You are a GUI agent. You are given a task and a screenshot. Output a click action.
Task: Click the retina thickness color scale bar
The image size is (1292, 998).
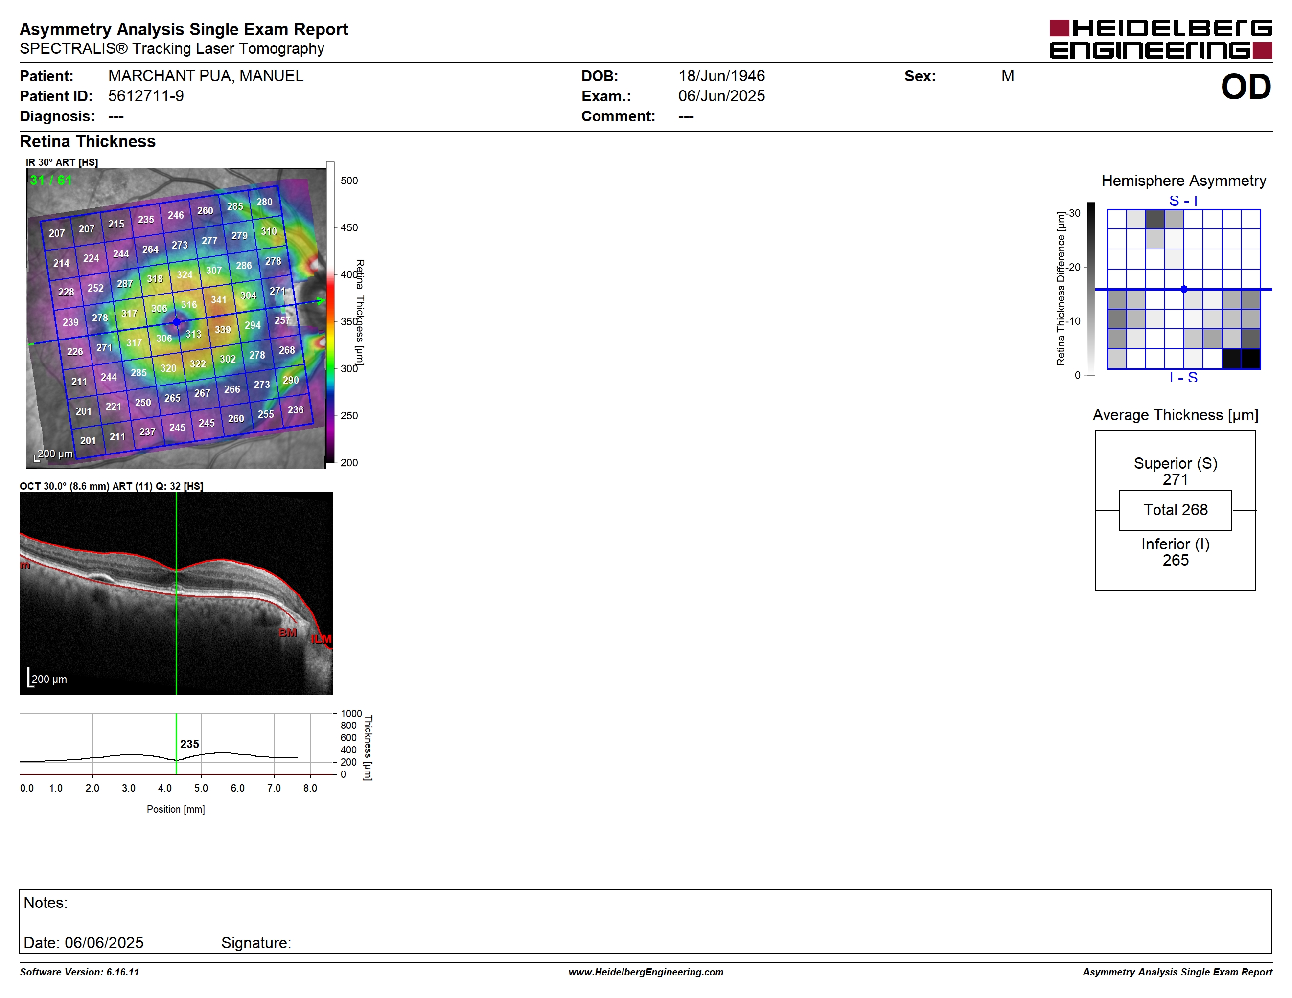click(x=330, y=312)
